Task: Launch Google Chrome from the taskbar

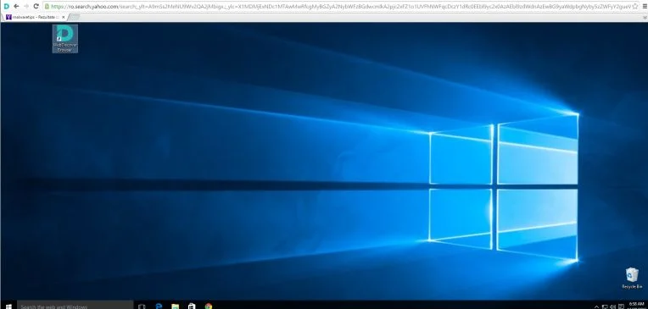Action: pos(209,306)
